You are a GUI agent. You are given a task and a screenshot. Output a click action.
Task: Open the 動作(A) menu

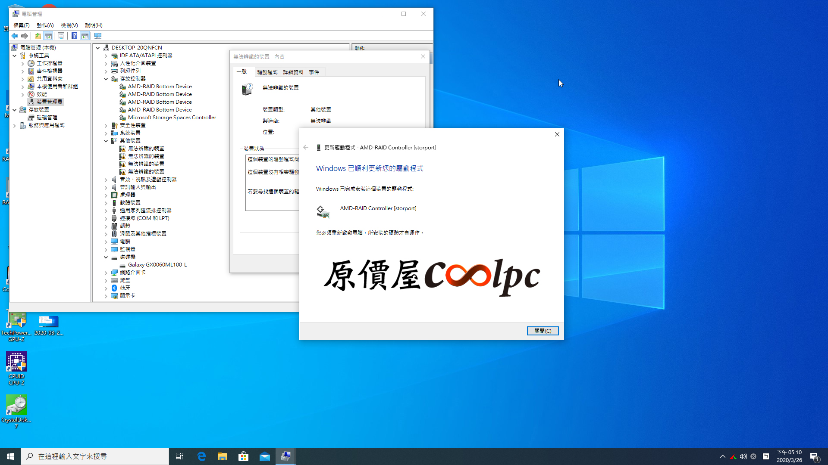click(x=45, y=25)
